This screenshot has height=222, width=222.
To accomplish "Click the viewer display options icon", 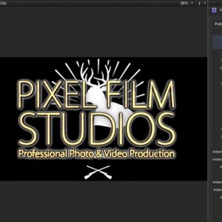I will [199, 3].
